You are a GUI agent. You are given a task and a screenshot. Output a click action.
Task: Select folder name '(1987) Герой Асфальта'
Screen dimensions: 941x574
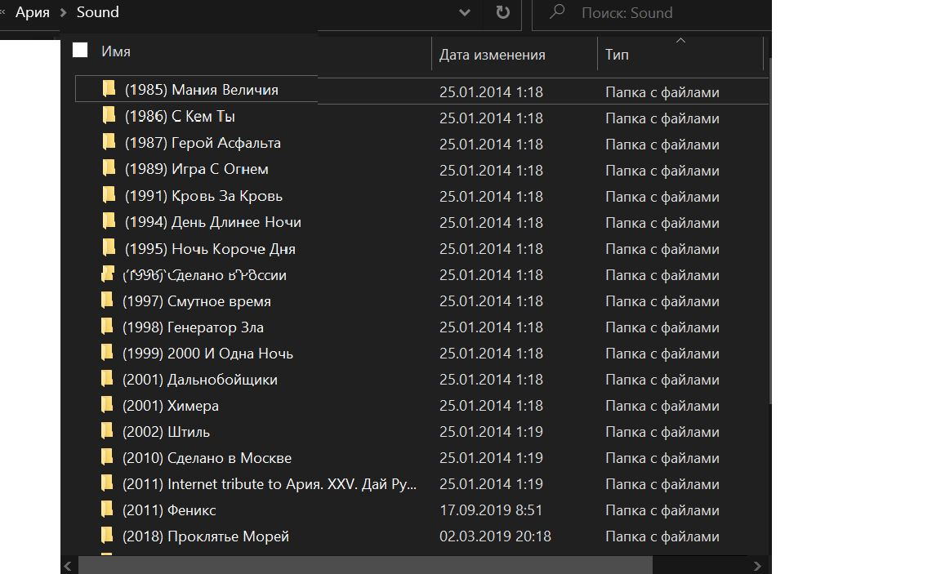[x=203, y=143]
